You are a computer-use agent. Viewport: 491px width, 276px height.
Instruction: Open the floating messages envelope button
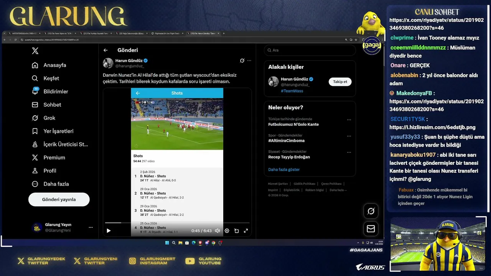pos(371,229)
